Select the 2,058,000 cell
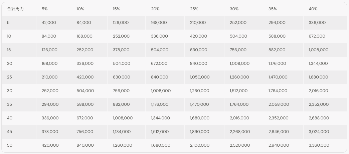Viewport: 349px width, 154px height. (279, 104)
